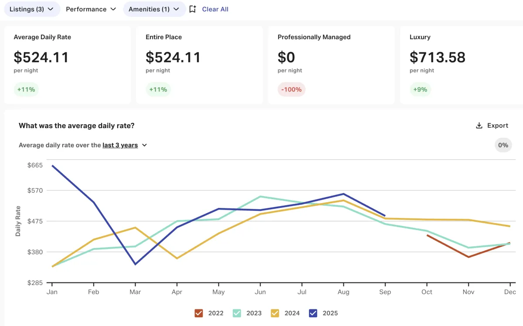Screen dimensions: 523x326
Task: Click the -100% badge in Professionally Managed
Action: 291,89
